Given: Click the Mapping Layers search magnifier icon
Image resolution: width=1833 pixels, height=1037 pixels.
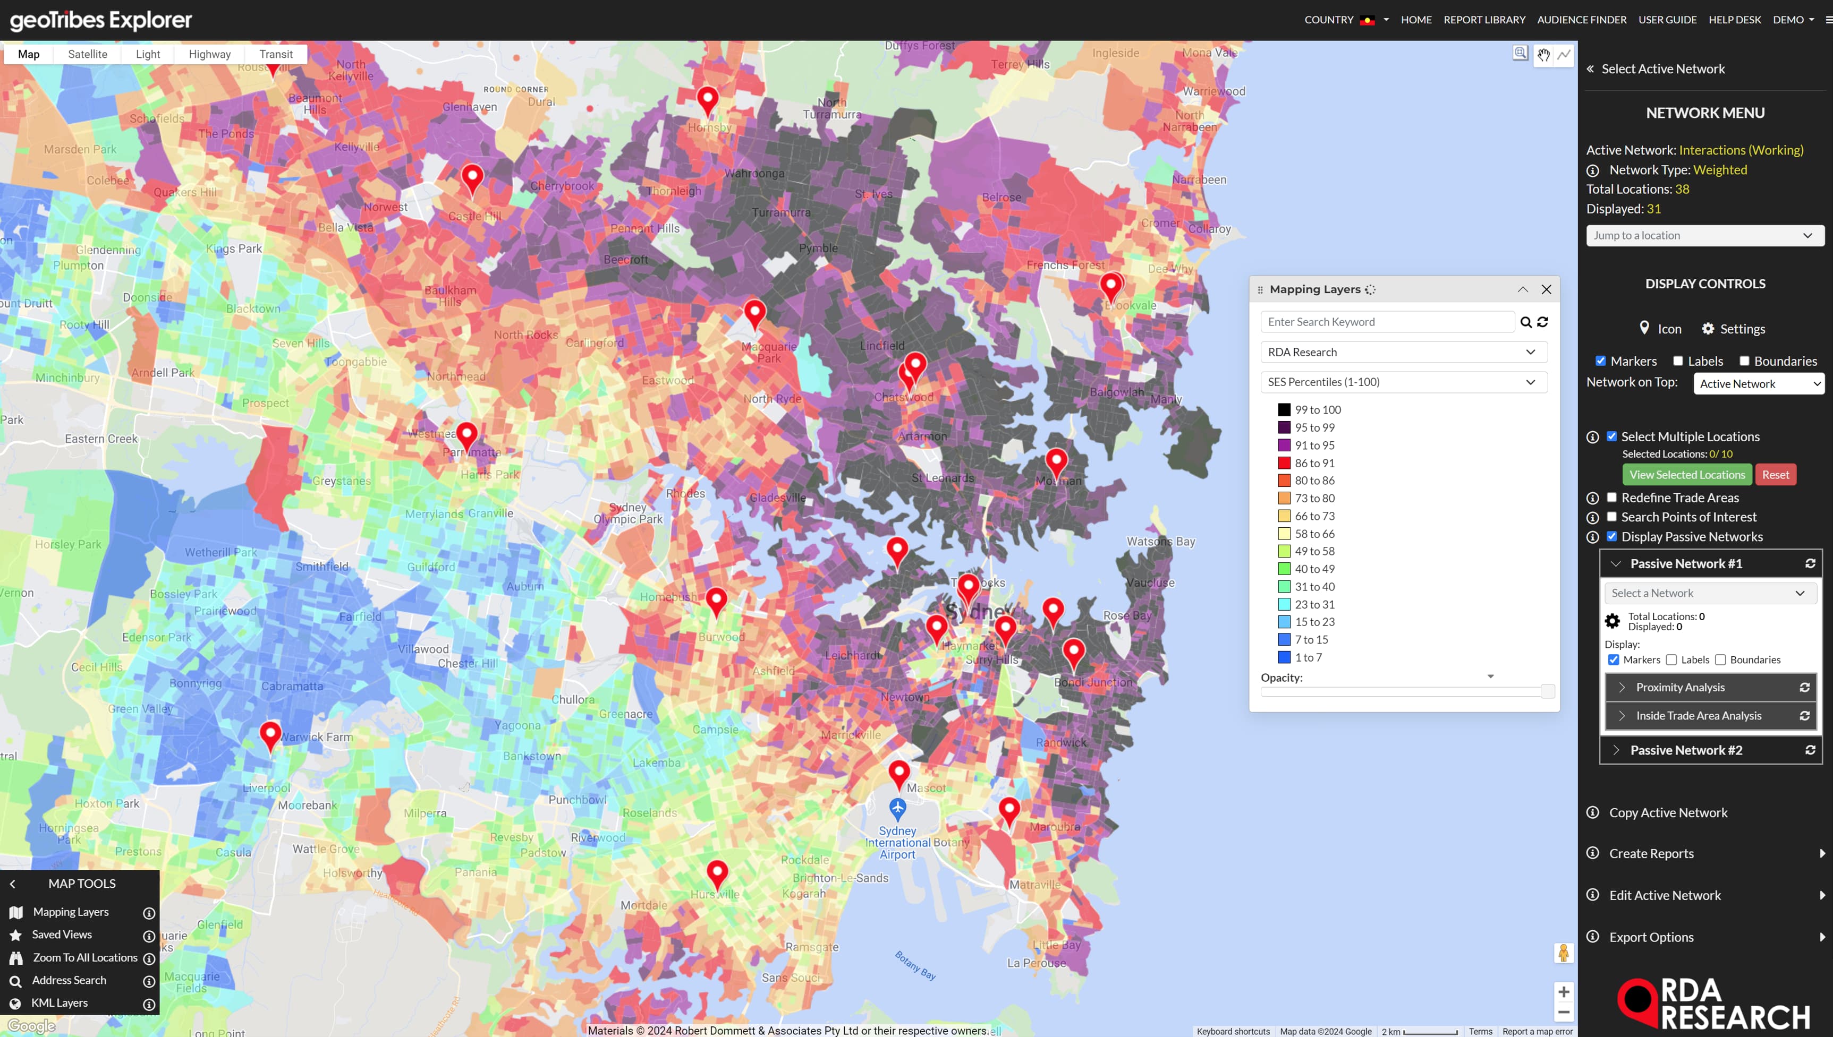Looking at the screenshot, I should coord(1526,323).
